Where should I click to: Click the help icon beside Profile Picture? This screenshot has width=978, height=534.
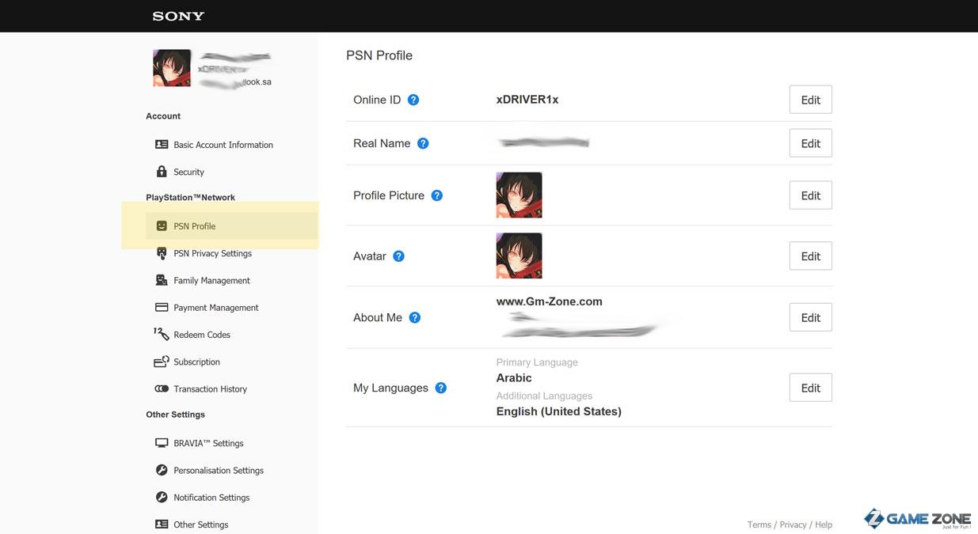tap(437, 195)
